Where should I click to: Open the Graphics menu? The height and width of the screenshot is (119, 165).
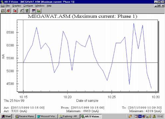pos(17,6)
